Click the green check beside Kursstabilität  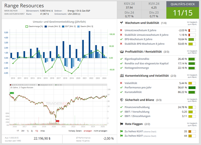[121, 92]
